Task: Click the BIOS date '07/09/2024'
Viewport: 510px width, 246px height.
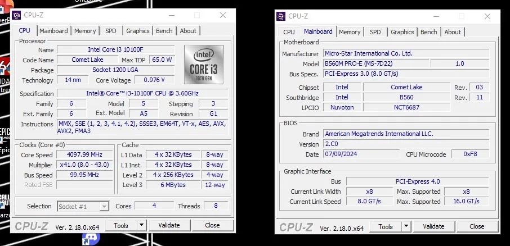Action: (x=361, y=154)
